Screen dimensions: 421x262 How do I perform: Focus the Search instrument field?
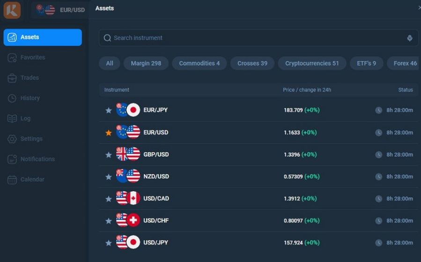click(x=259, y=38)
